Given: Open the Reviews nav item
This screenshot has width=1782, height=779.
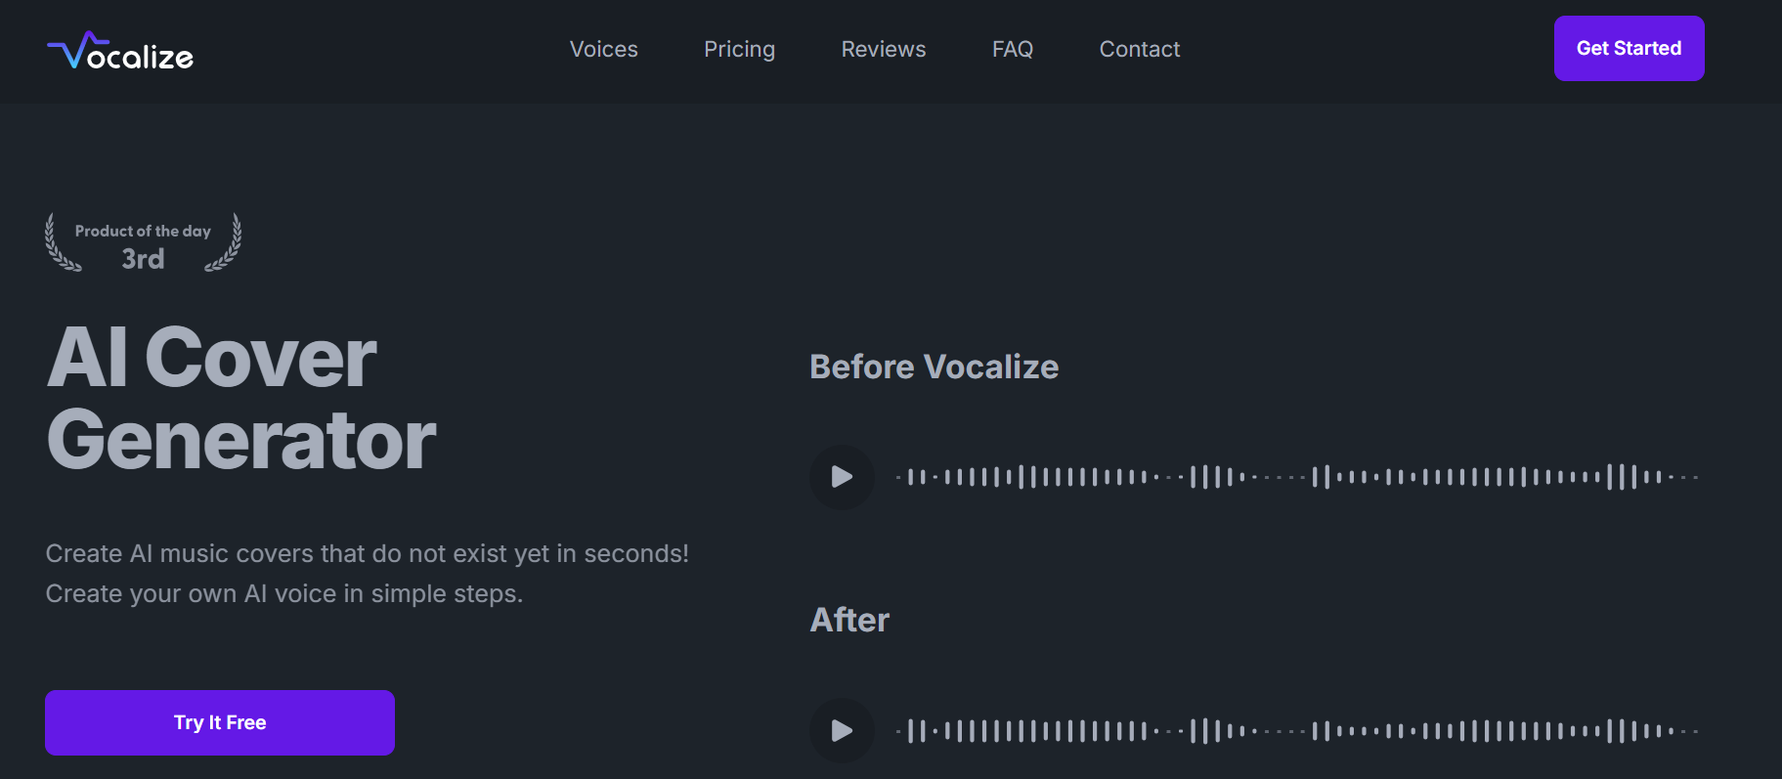Looking at the screenshot, I should click(x=883, y=49).
